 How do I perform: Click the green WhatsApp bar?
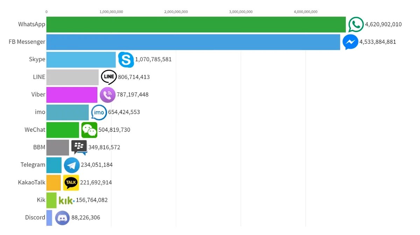pos(196,24)
